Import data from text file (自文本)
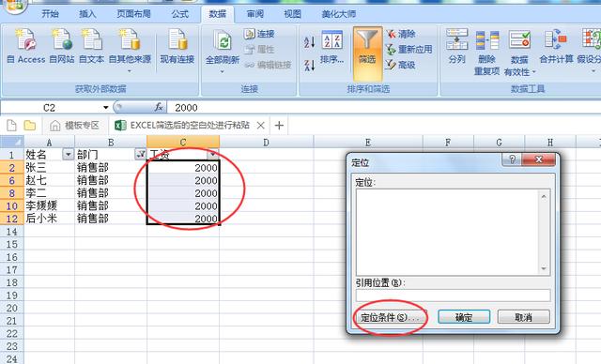 pyautogui.click(x=92, y=46)
